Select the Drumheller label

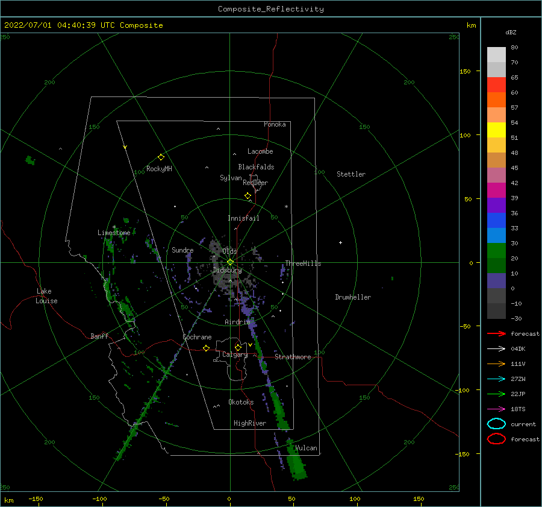[x=353, y=297]
